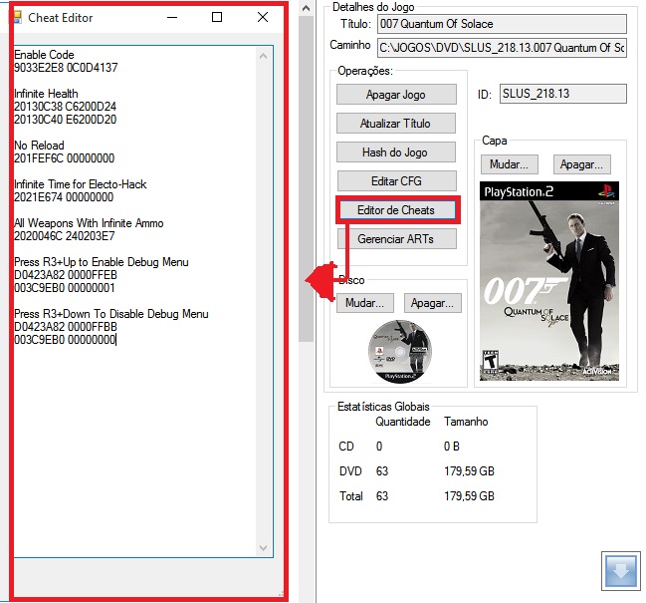Open Gerenciar ARTs
This screenshot has height=603, width=646.
[x=395, y=239]
